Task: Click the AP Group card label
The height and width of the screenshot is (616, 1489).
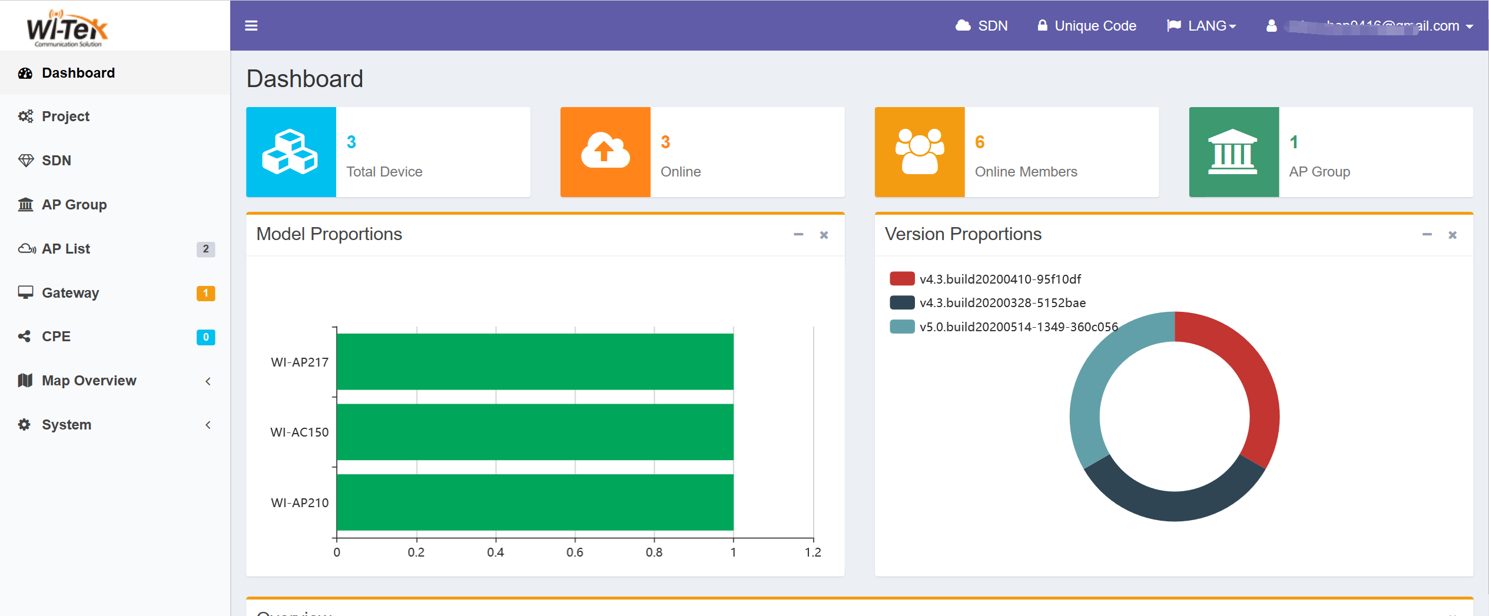Action: [1319, 172]
